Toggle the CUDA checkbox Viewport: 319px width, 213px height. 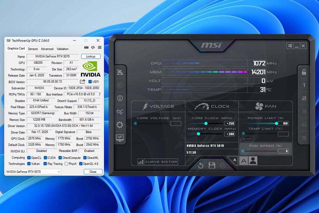click(x=45, y=158)
